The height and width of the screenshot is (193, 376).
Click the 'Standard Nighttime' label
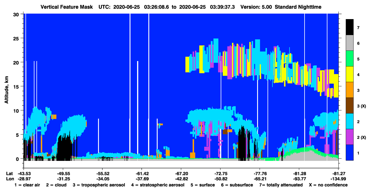click(x=299, y=7)
